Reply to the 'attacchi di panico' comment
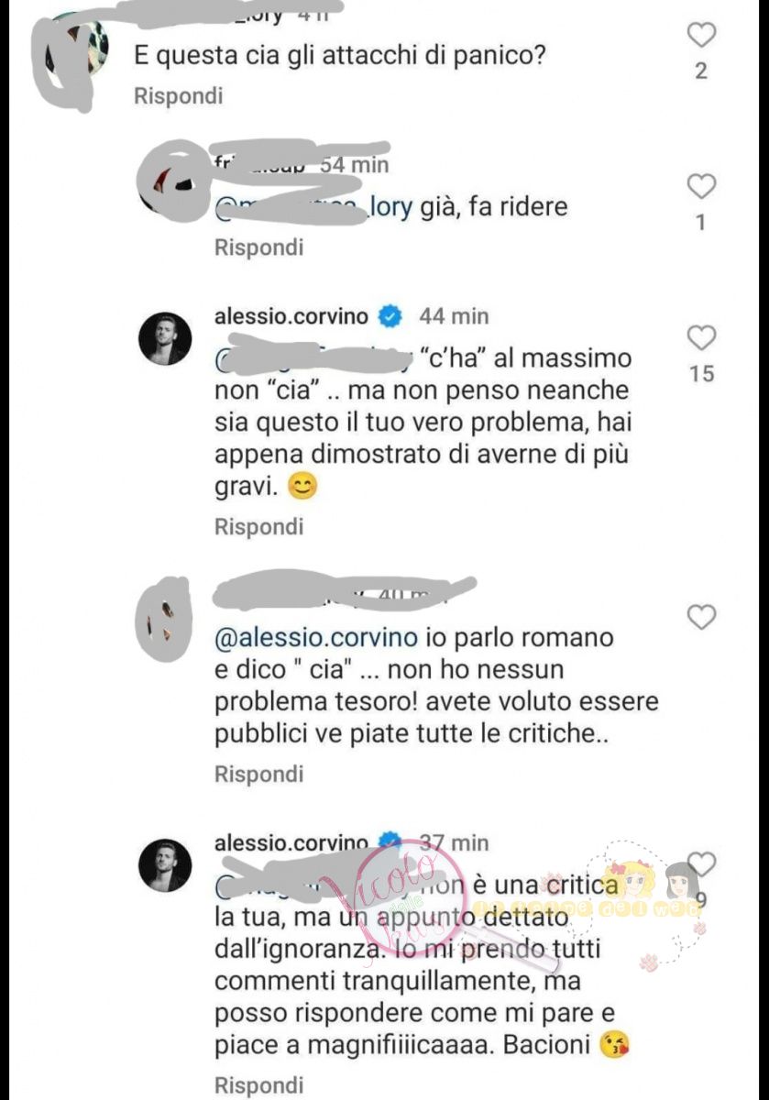 [179, 95]
